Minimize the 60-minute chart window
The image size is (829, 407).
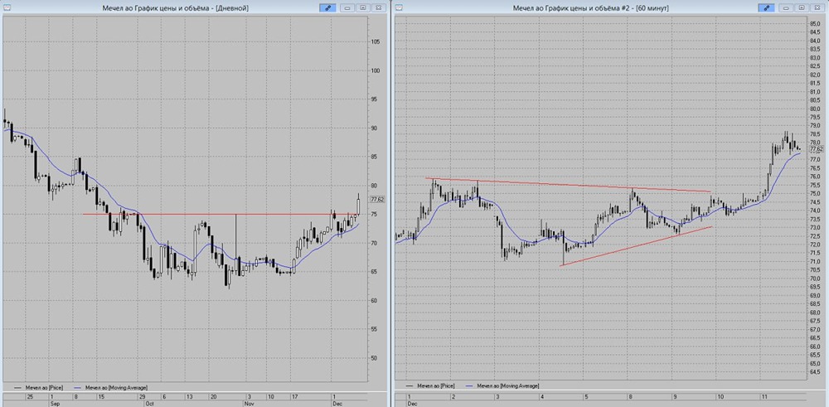(x=786, y=7)
